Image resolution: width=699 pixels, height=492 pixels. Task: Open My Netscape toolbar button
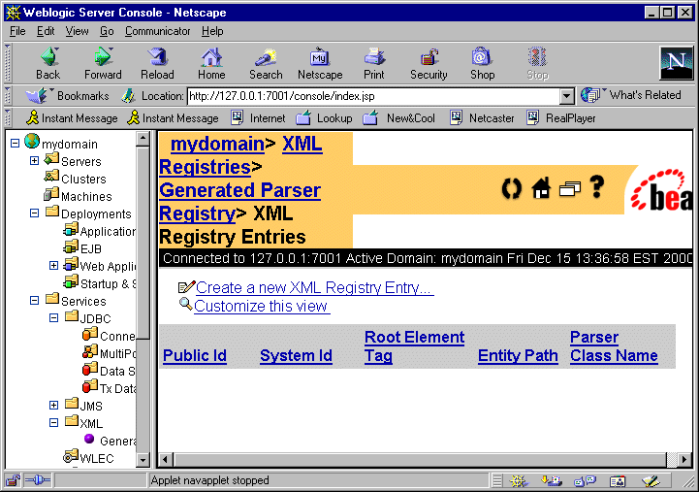[320, 63]
